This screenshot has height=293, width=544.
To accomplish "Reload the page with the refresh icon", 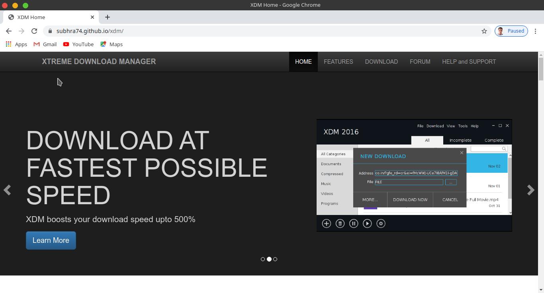I will click(34, 31).
